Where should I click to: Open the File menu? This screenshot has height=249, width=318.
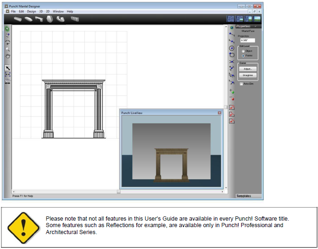pos(13,12)
